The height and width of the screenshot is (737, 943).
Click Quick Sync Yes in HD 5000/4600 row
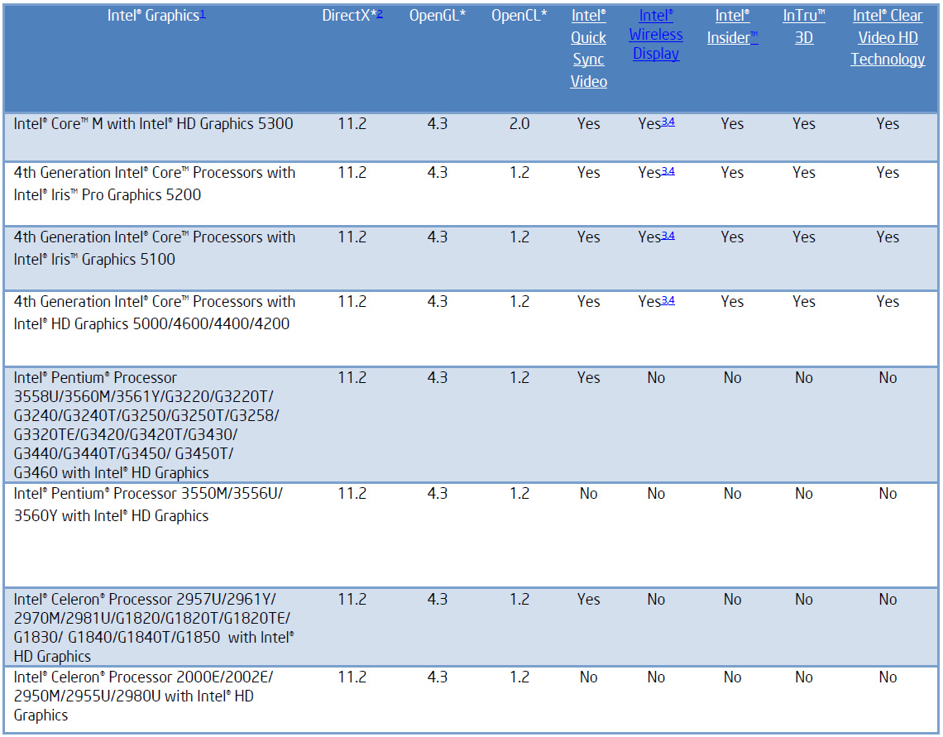click(x=588, y=301)
